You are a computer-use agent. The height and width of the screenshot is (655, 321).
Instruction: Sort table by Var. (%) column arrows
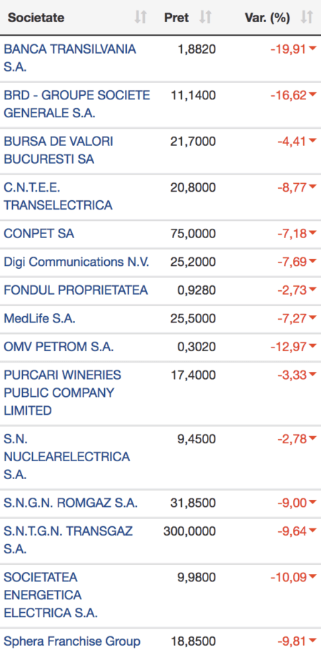click(307, 18)
